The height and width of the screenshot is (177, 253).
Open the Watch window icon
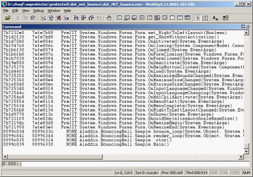[127, 18]
